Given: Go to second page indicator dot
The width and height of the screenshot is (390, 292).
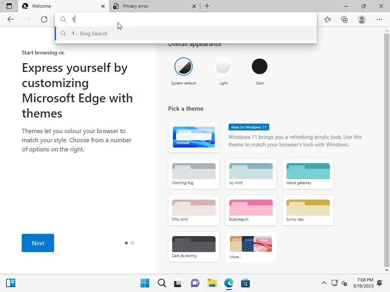Looking at the screenshot, I should 133,243.
